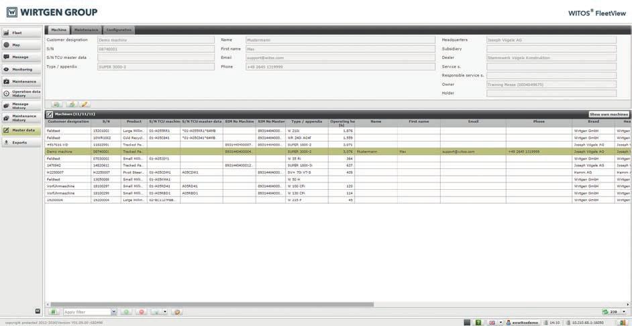Screen dimensions: 632x326
Task: Click the second detail-toolbar icon above Machines
Action: pos(71,105)
